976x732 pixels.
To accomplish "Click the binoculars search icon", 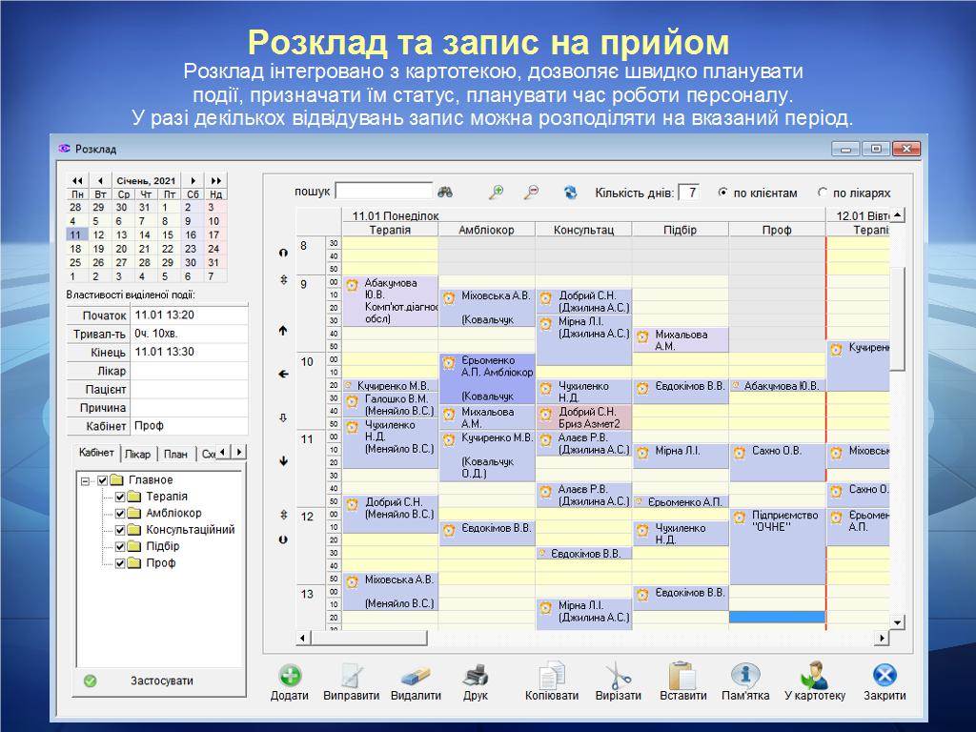I will click(445, 192).
